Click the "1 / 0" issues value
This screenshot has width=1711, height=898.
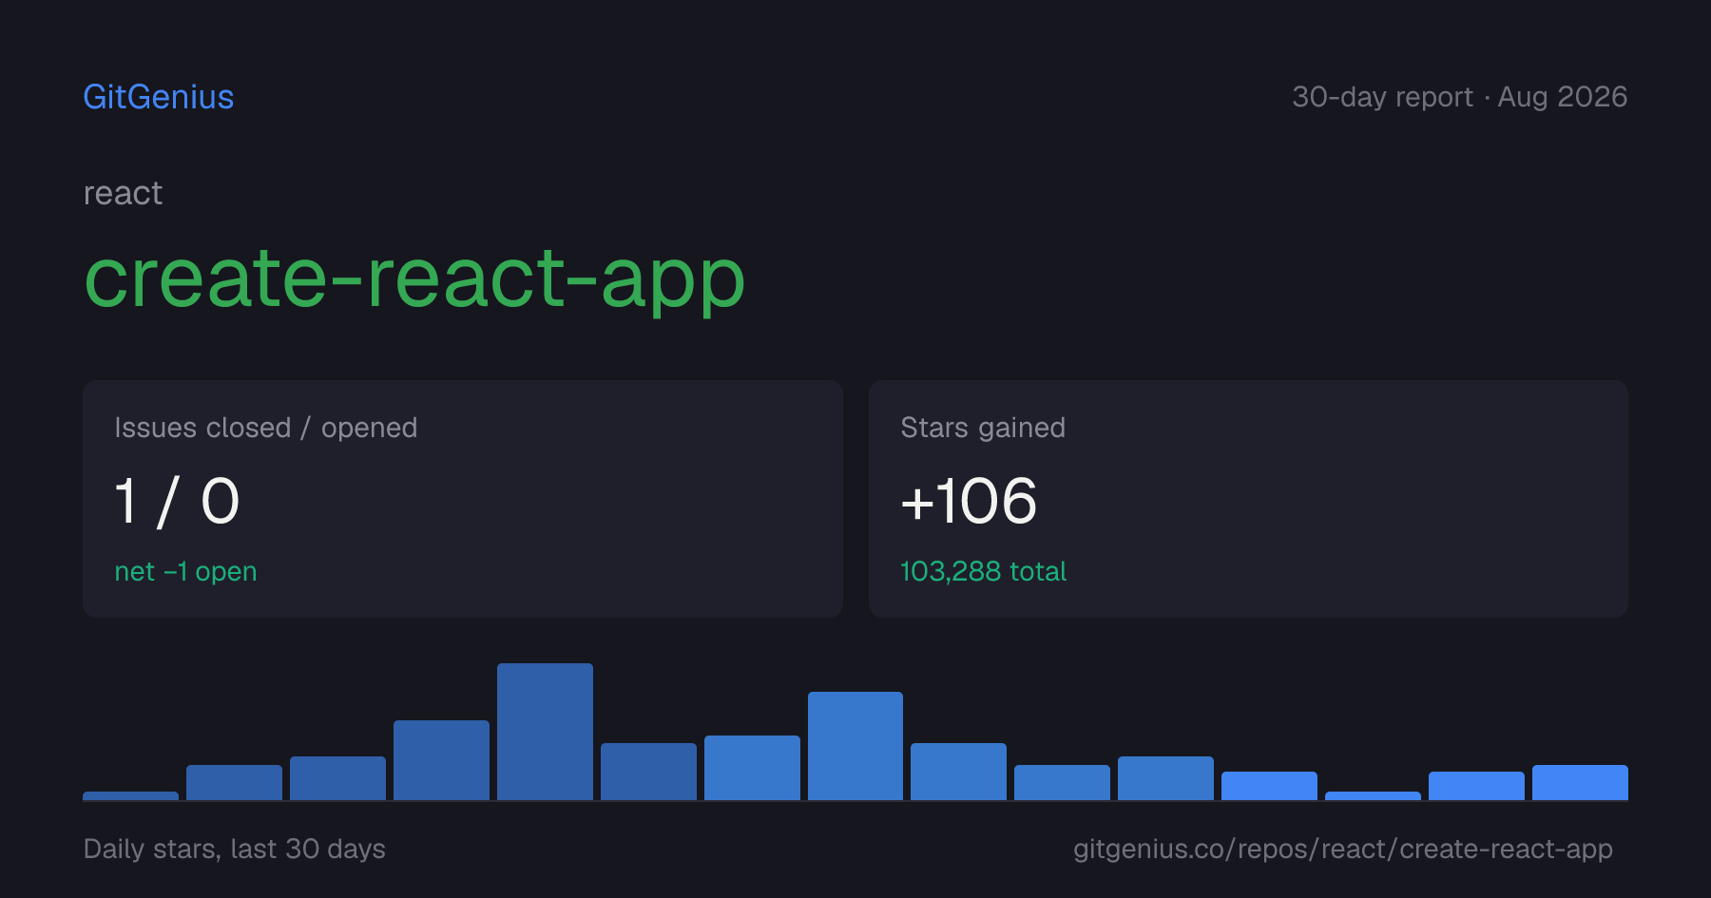click(x=177, y=501)
